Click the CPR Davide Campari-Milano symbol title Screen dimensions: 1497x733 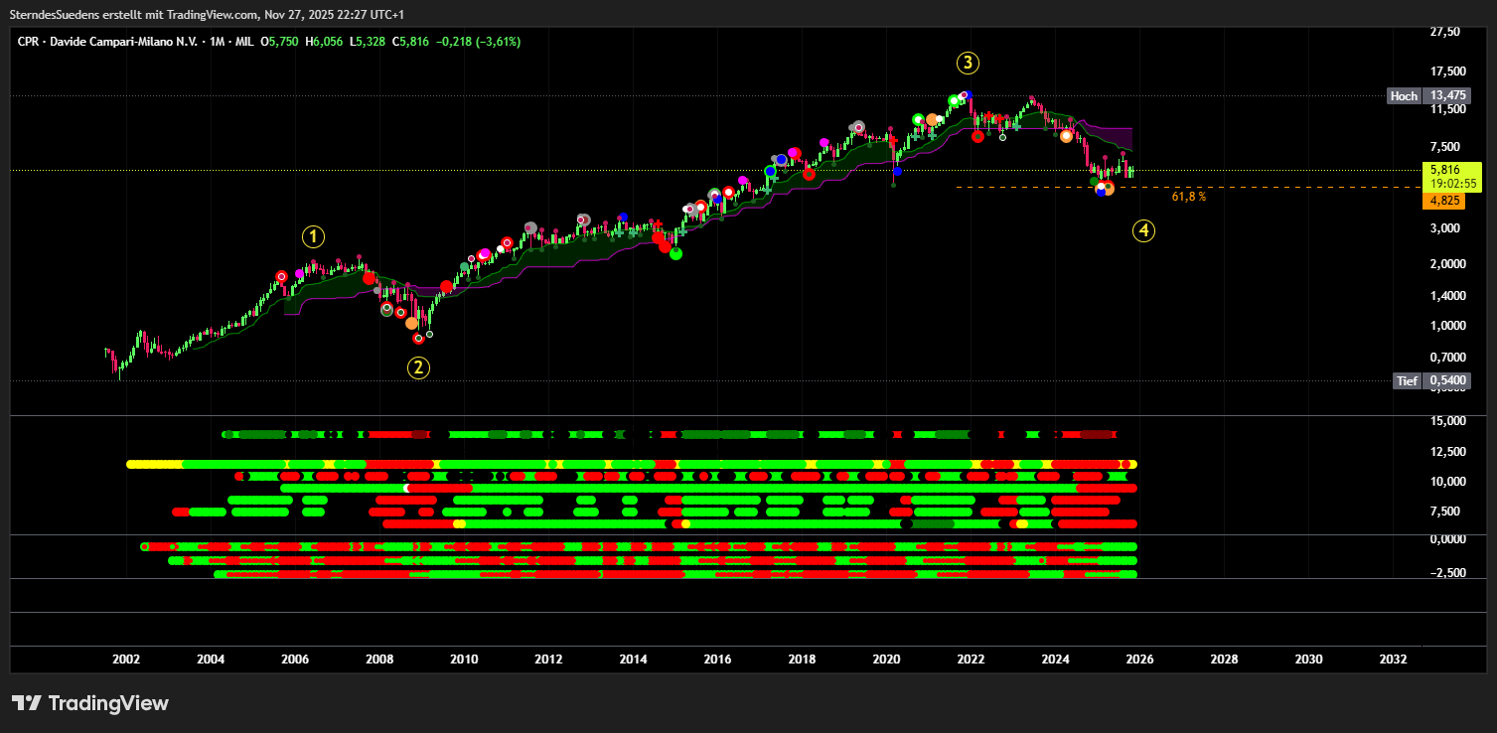pyautogui.click(x=107, y=42)
